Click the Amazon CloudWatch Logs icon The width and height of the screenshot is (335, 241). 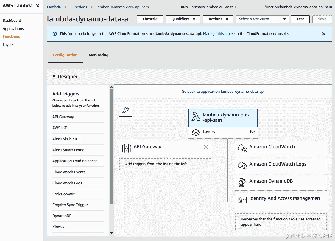[x=242, y=166]
